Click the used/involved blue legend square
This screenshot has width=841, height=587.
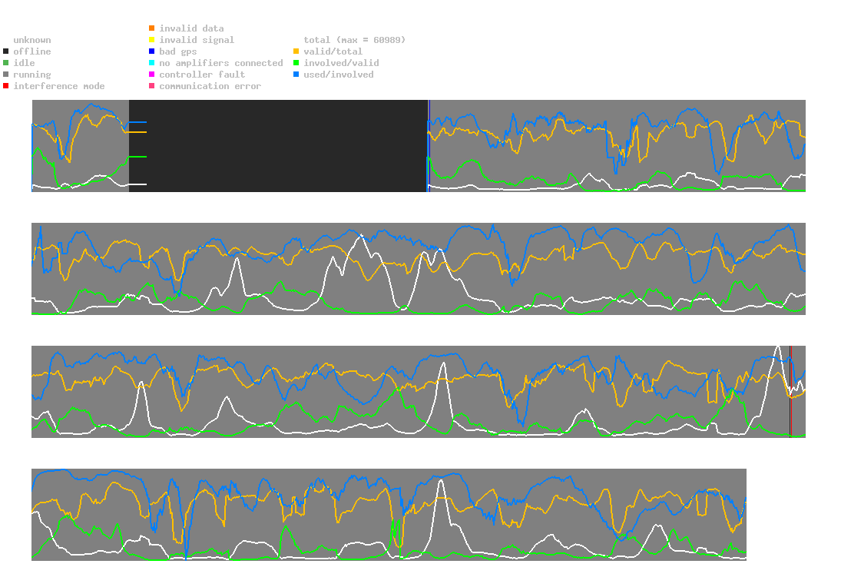click(x=296, y=75)
